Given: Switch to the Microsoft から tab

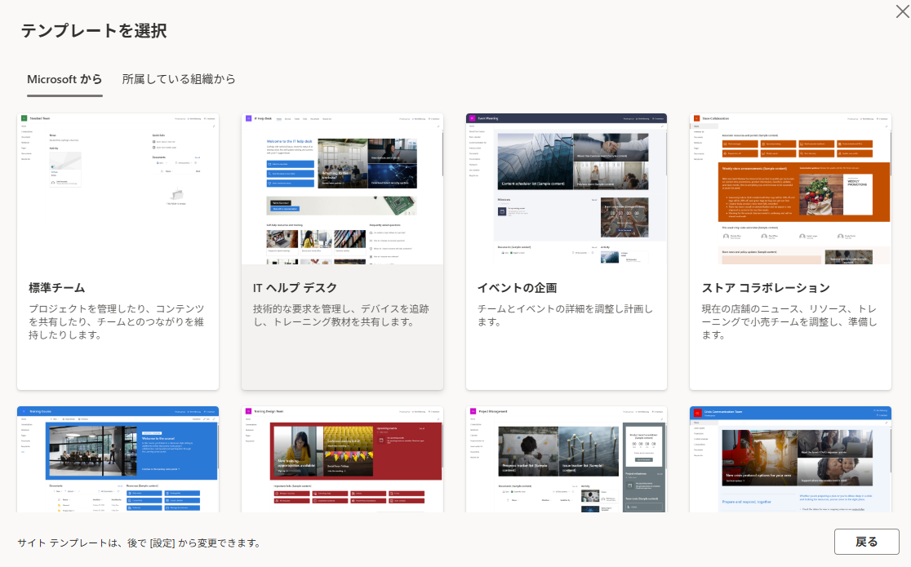Looking at the screenshot, I should [64, 80].
